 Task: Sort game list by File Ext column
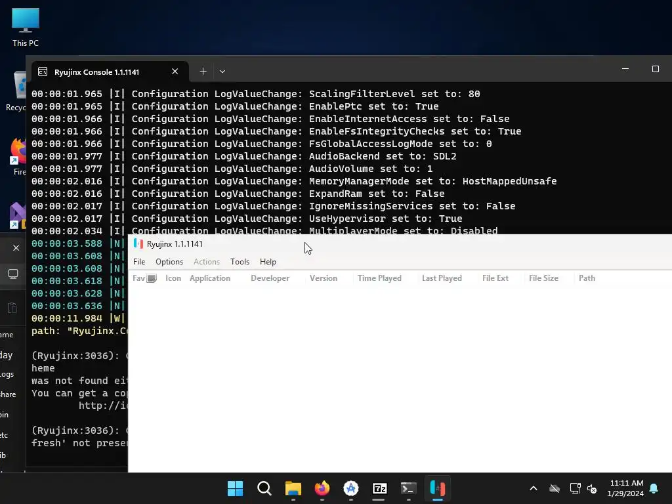pos(495,278)
